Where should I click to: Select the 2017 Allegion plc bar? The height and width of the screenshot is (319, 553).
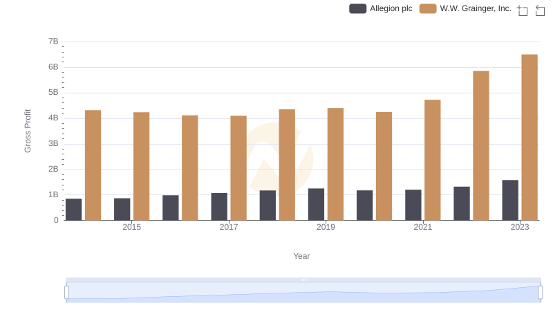coord(219,207)
